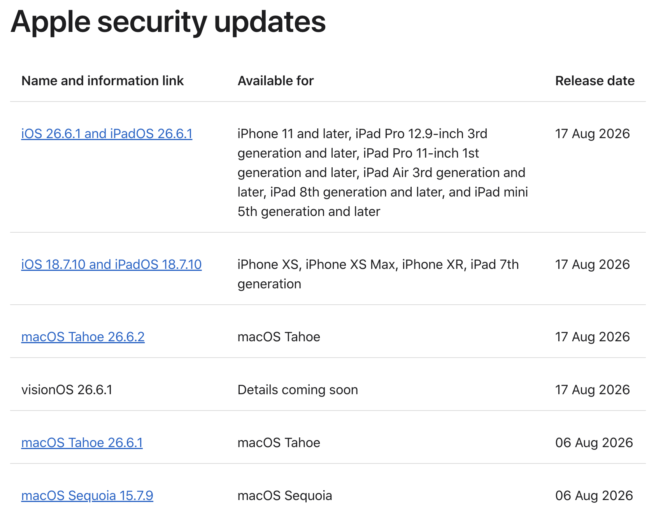This screenshot has width=663, height=516.
Task: Click the Available for column header
Action: click(275, 81)
